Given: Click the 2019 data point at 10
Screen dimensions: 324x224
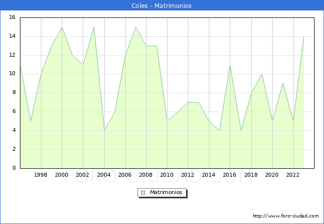Looking at the screenshot, I should point(262,74).
